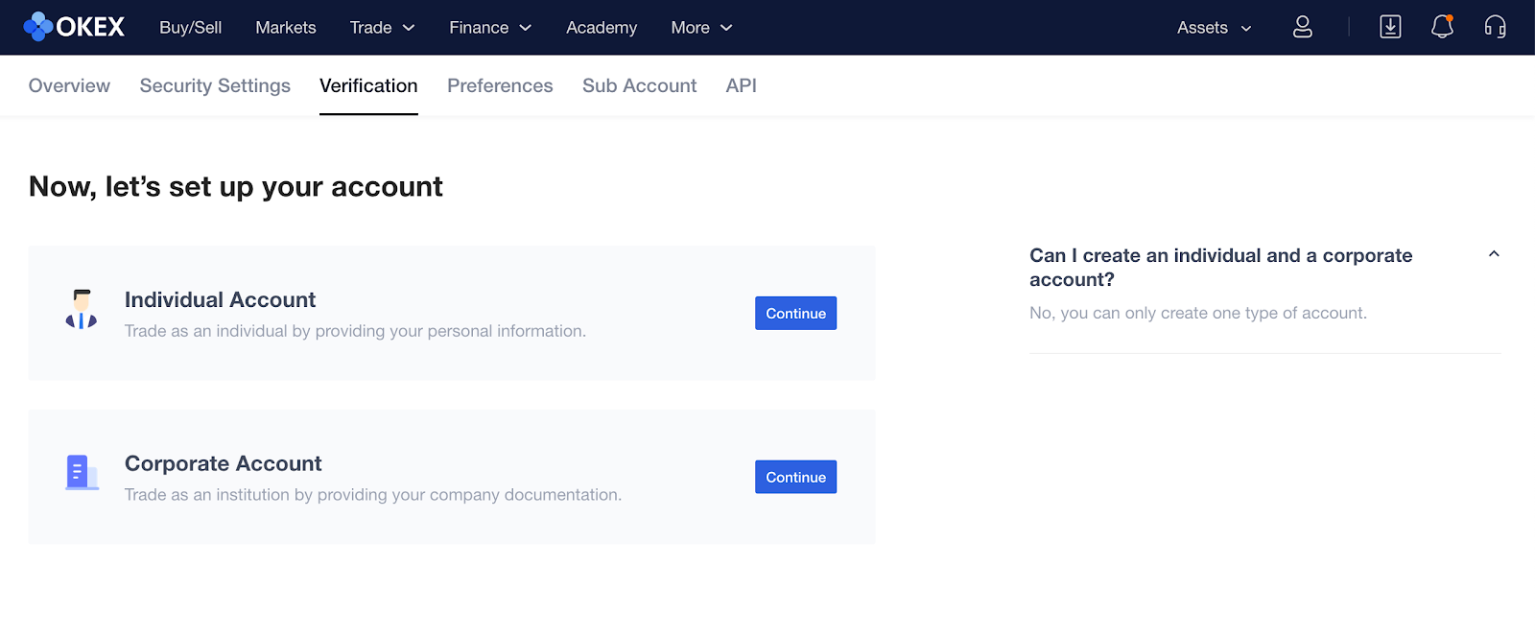Viewport: 1535px width, 637px height.
Task: Open the Assets dropdown
Action: tap(1214, 28)
